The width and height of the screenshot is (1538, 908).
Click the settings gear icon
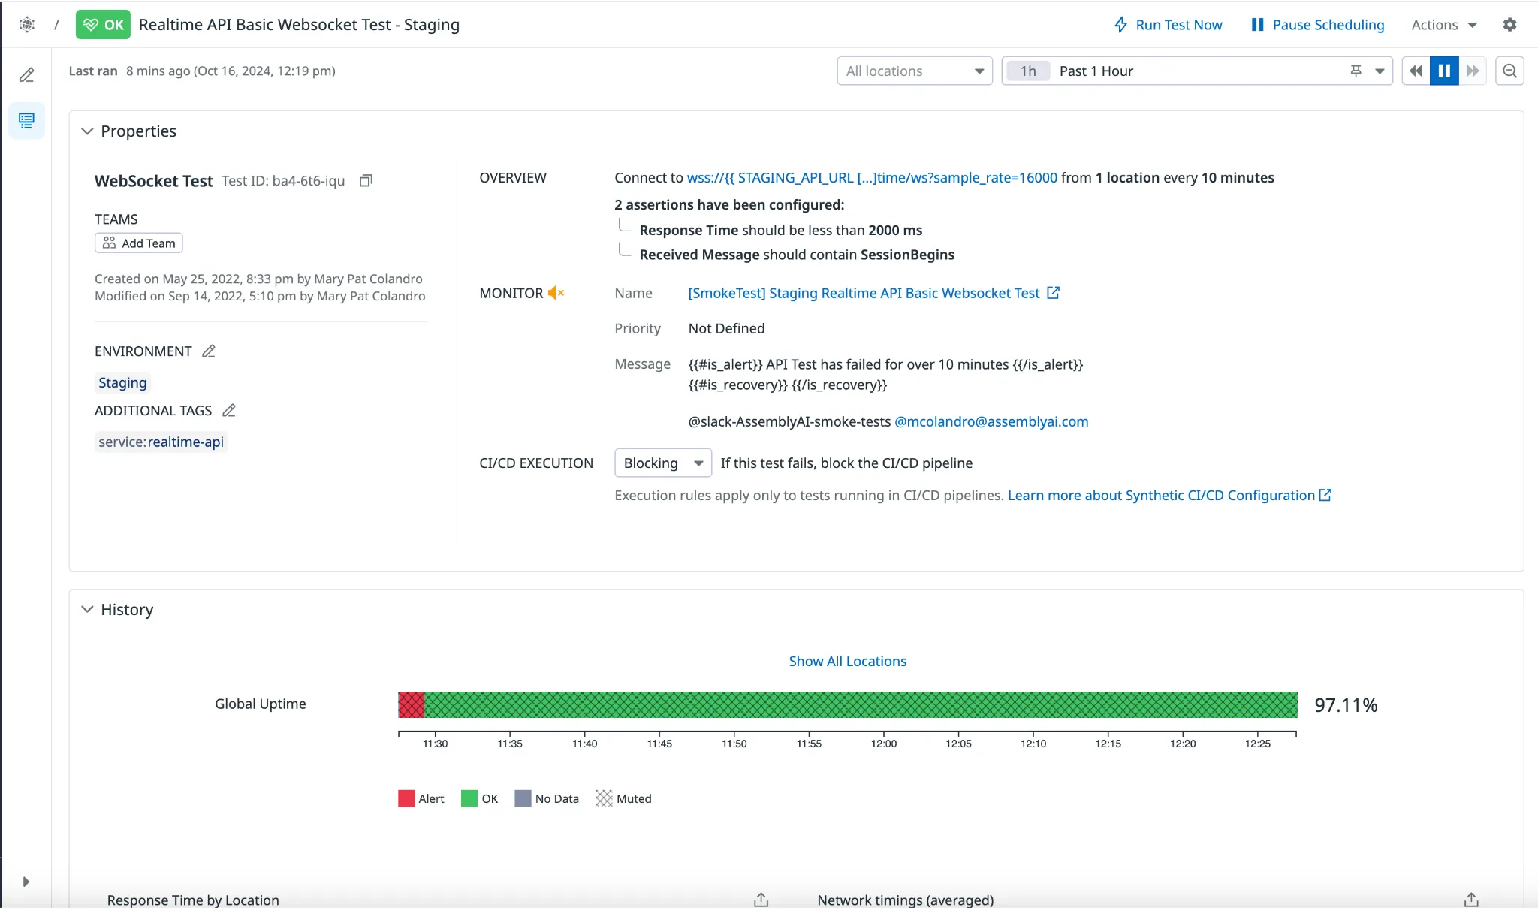click(1509, 25)
